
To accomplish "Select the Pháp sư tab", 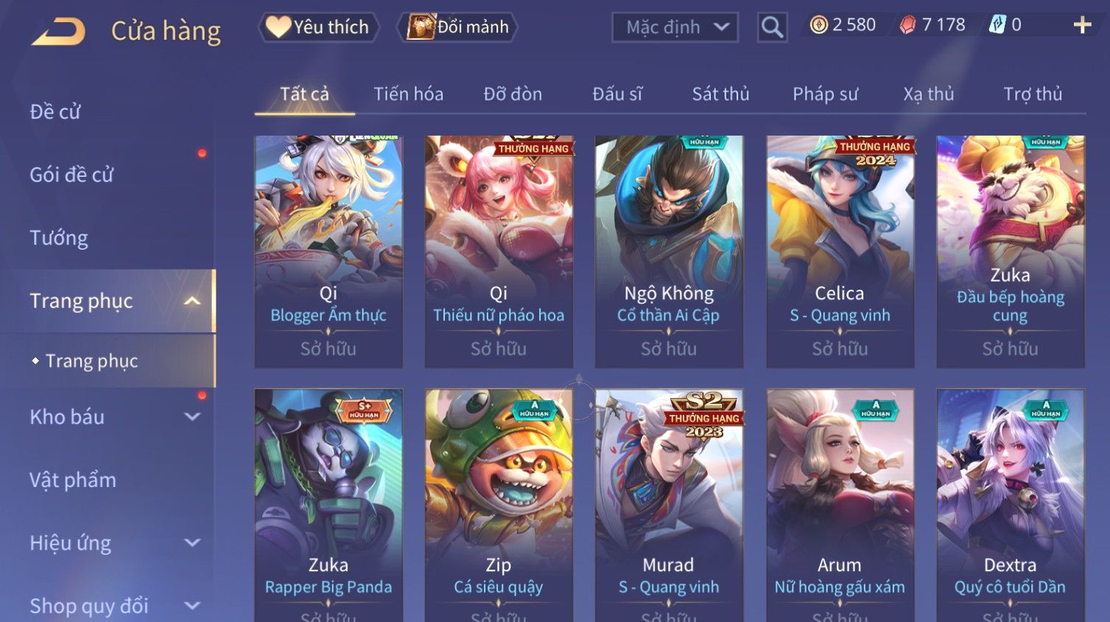I will pyautogui.click(x=825, y=94).
